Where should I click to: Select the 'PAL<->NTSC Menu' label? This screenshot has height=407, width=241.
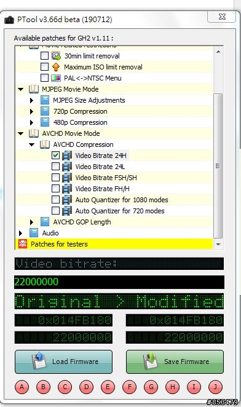click(93, 78)
